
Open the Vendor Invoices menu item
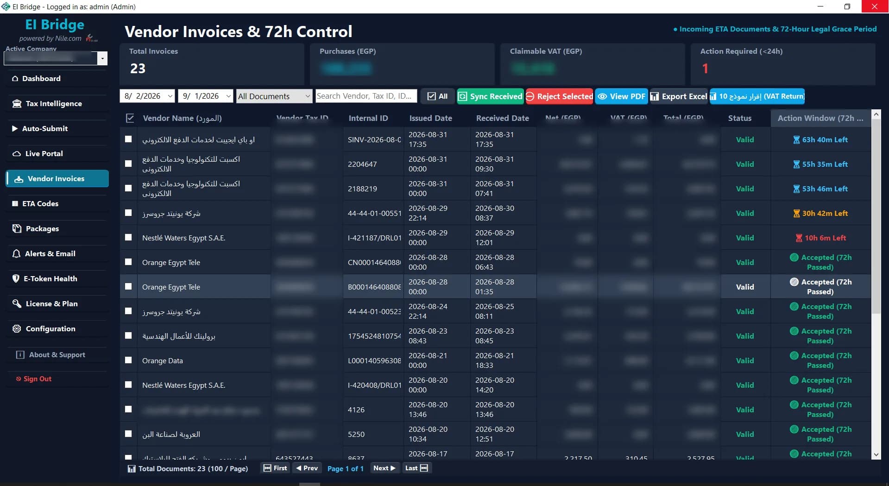[57, 179]
